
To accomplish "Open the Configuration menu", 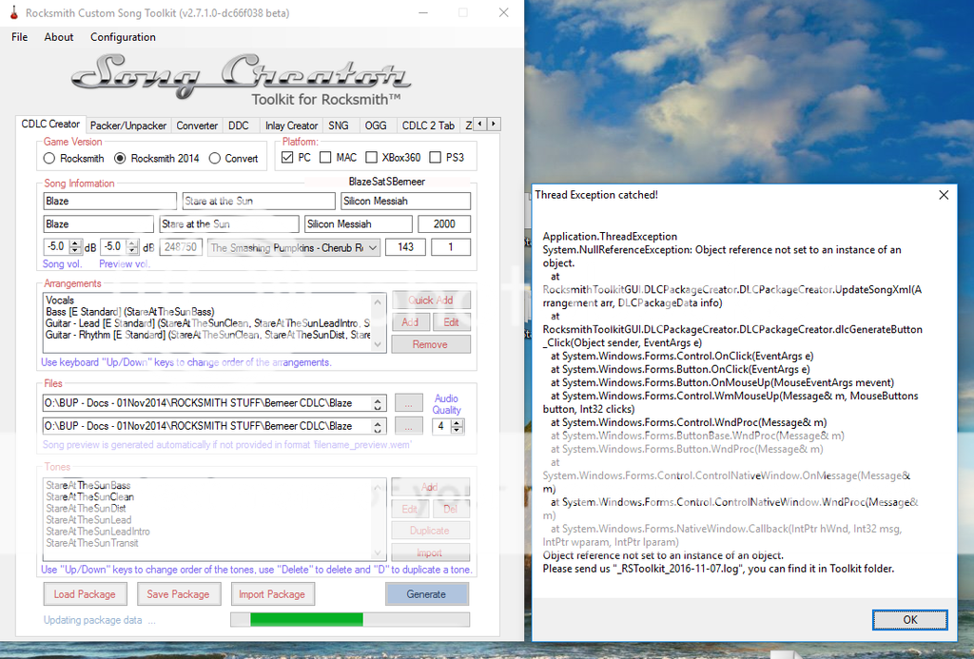I will tap(123, 37).
